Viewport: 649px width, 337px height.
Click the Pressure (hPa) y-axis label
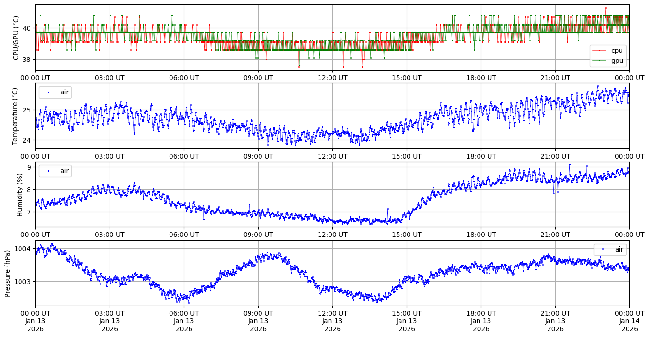8,273
